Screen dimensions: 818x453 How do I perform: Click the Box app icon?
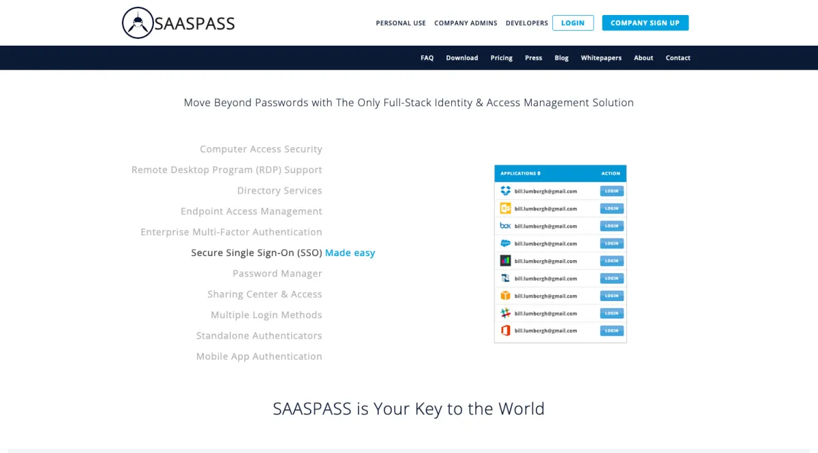505,226
